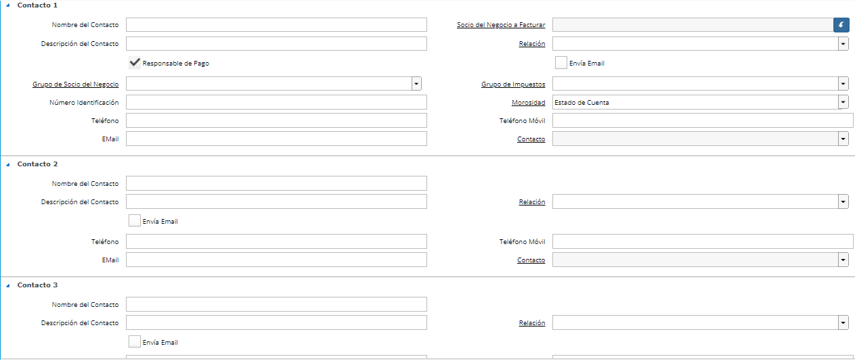Viewport: 855px width, 361px height.
Task: Click Teléfono Móvil field in Contacto 2
Action: pyautogui.click(x=703, y=241)
